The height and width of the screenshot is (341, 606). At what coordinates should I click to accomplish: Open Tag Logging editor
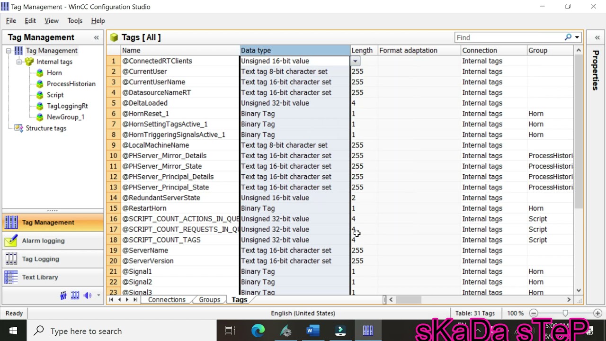click(x=53, y=259)
